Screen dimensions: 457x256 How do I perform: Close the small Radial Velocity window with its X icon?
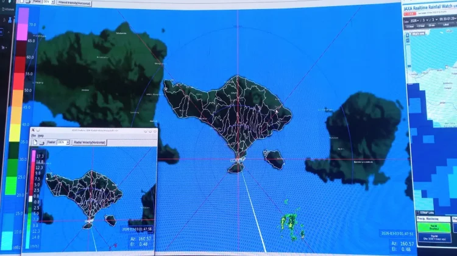33,130
